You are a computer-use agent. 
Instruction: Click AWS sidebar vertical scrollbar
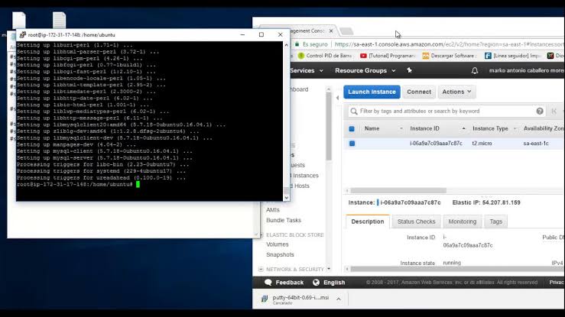(329, 126)
